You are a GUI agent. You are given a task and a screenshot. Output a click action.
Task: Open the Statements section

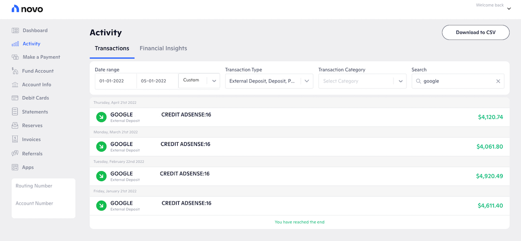click(35, 112)
